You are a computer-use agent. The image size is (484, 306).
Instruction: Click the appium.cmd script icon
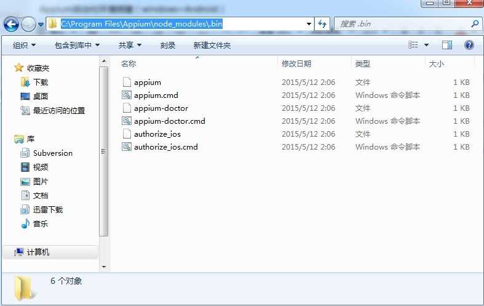coord(127,95)
